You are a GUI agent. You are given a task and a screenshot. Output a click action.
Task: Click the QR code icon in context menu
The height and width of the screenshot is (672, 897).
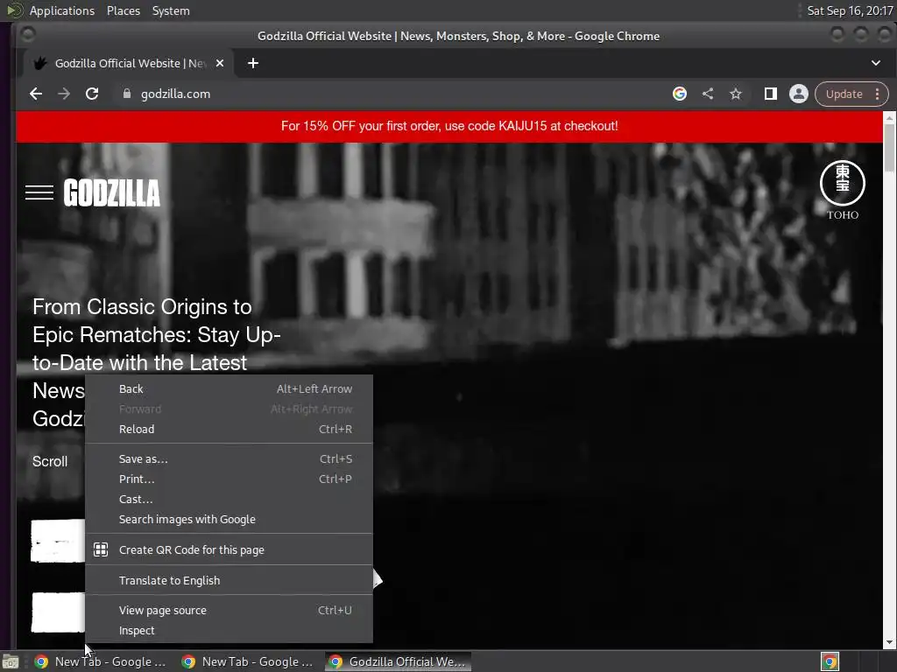tap(101, 549)
